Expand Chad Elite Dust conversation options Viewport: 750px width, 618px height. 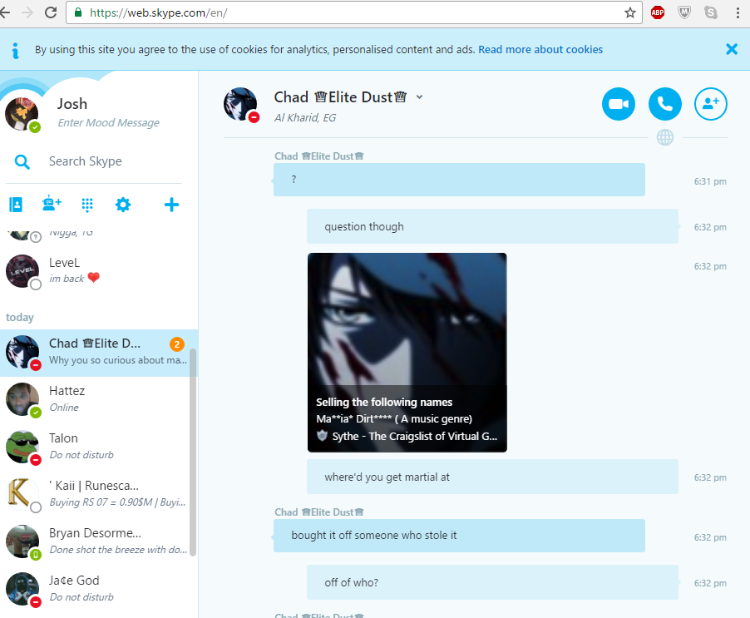click(x=419, y=97)
